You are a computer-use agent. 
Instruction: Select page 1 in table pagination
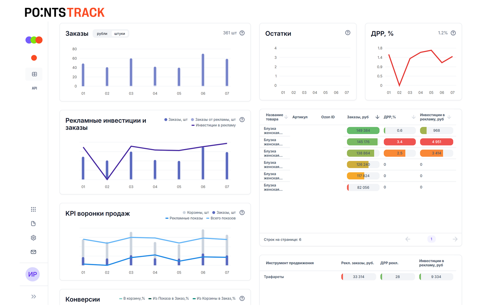click(431, 239)
